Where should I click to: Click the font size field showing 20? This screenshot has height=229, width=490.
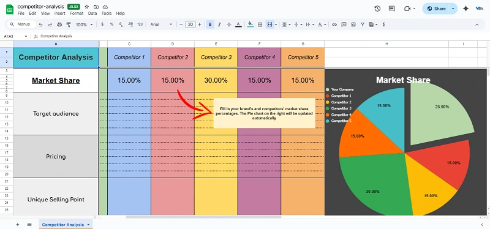coord(190,24)
